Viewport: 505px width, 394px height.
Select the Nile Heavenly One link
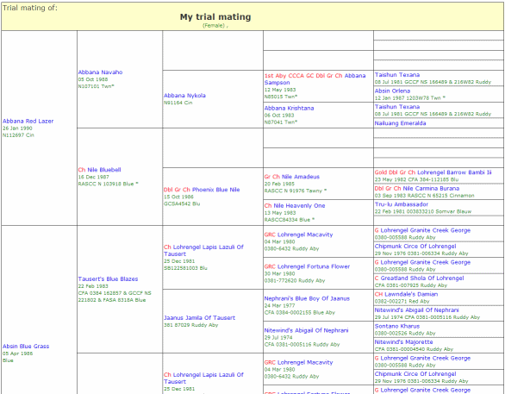click(x=299, y=206)
